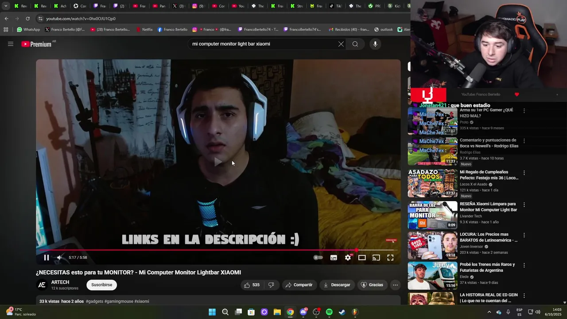567x319 pixels.
Task: Subscribe with the Suscribirse button
Action: [x=101, y=285]
